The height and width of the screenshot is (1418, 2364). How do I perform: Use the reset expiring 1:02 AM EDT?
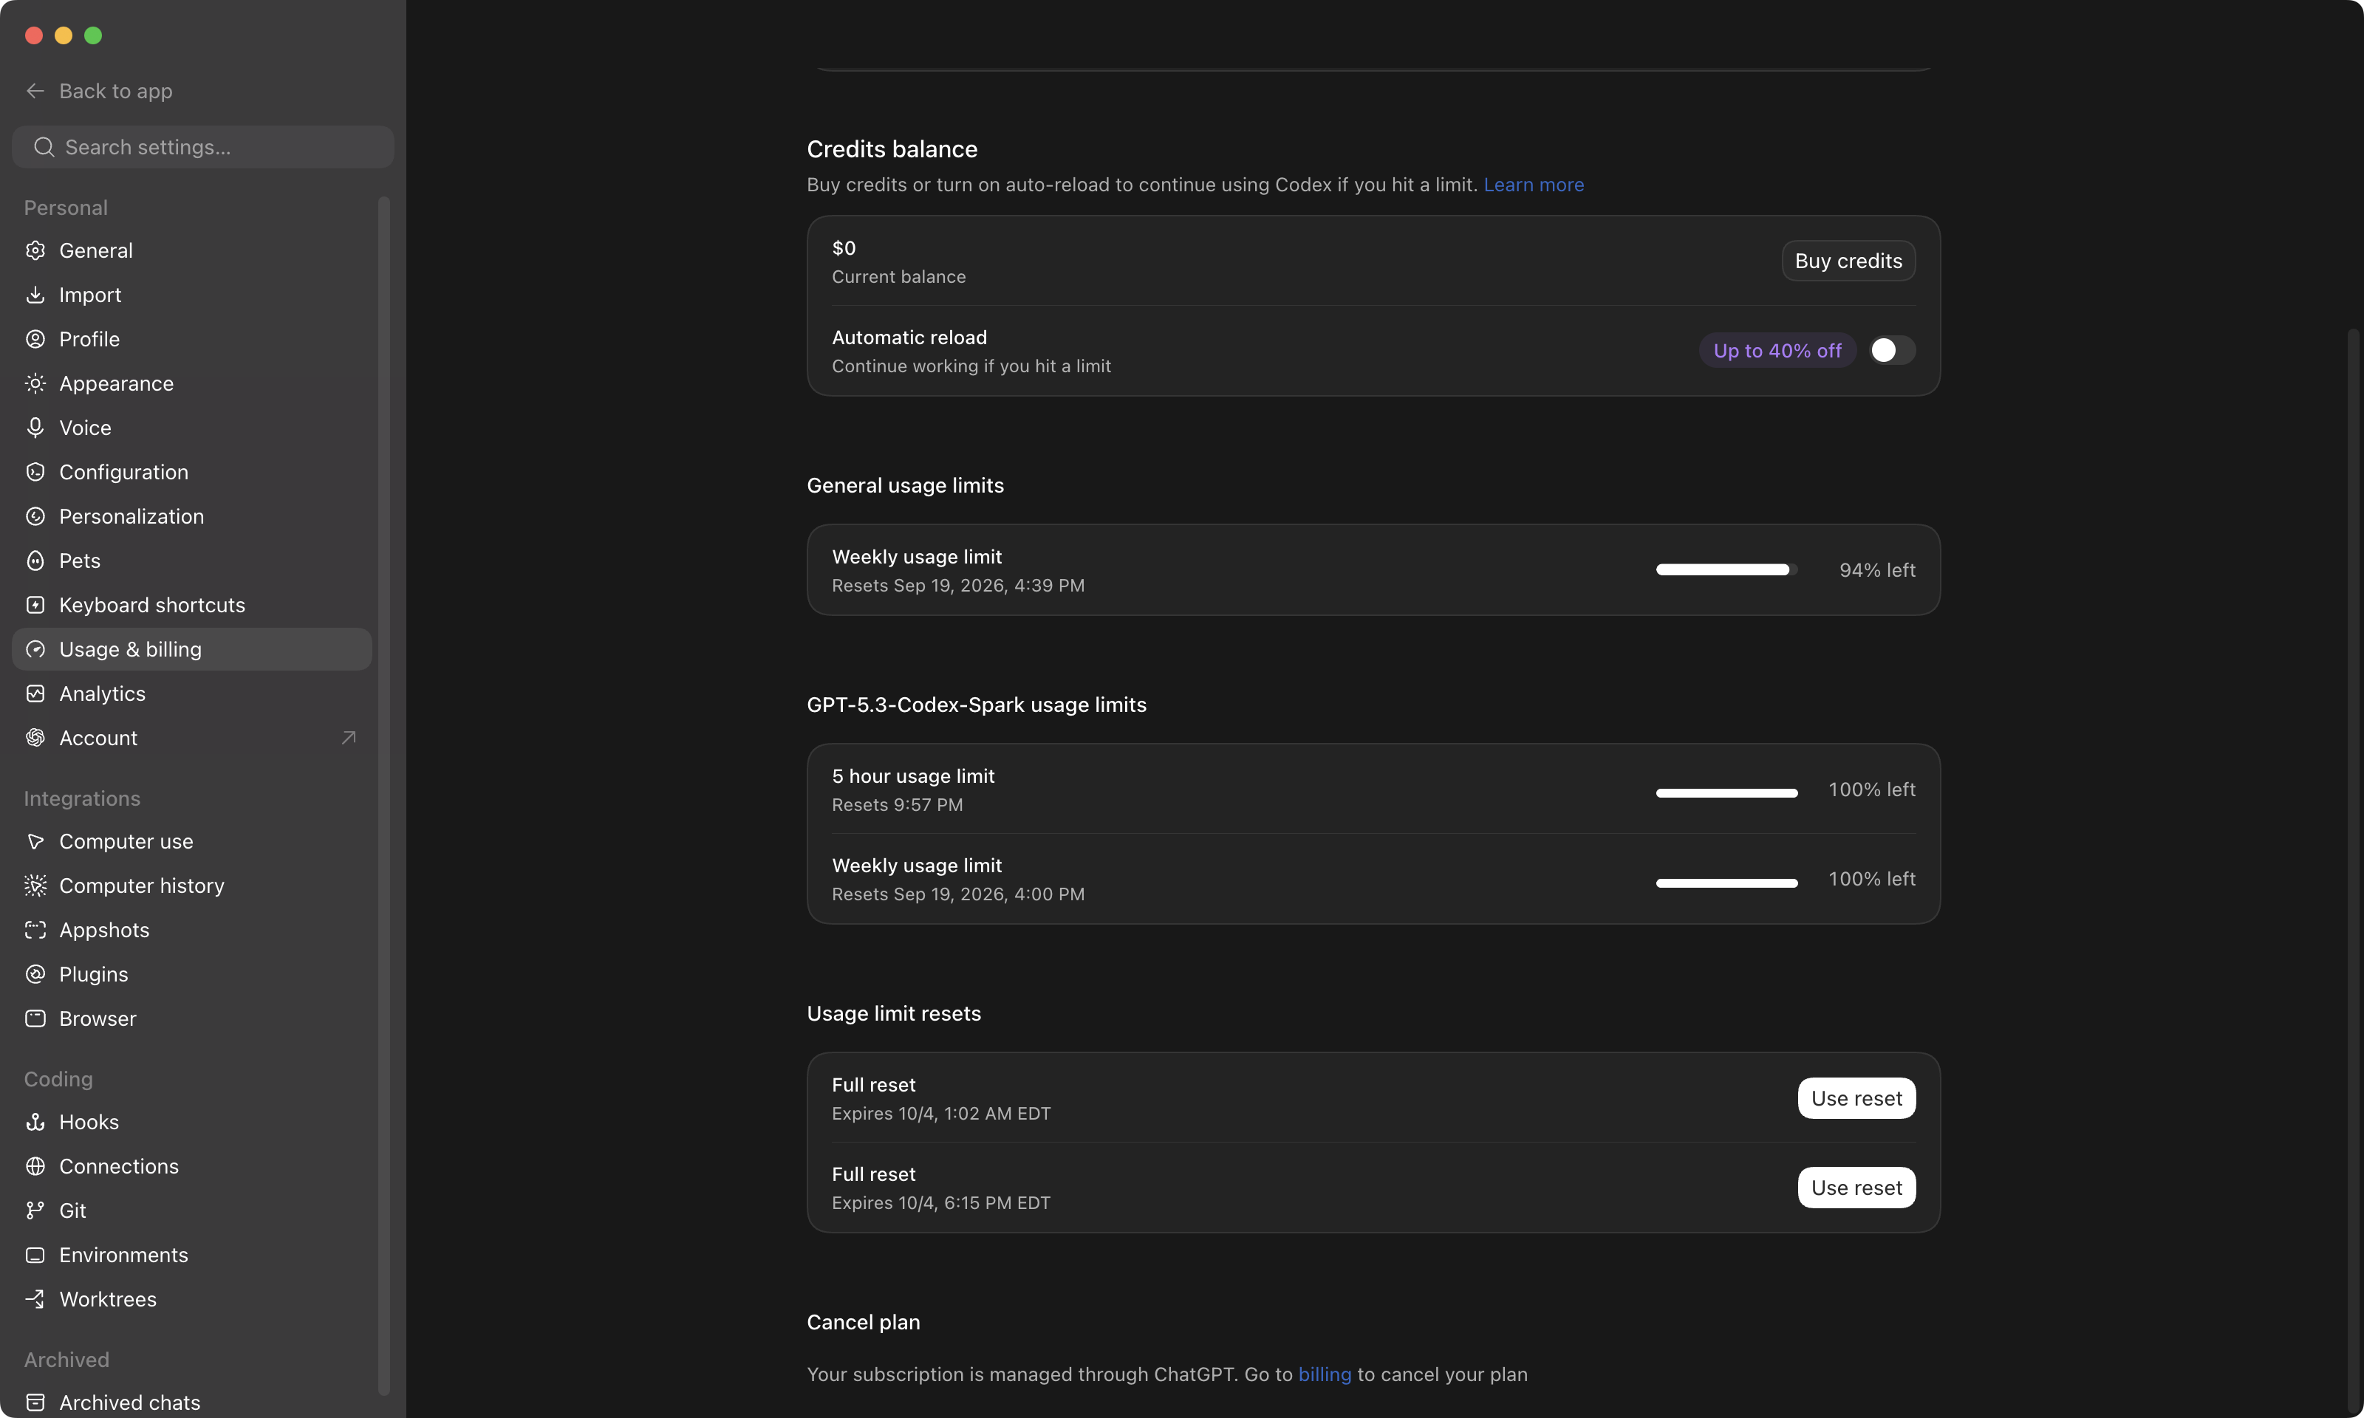point(1856,1098)
